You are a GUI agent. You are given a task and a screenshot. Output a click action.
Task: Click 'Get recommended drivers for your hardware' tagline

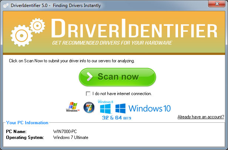coord(112,43)
